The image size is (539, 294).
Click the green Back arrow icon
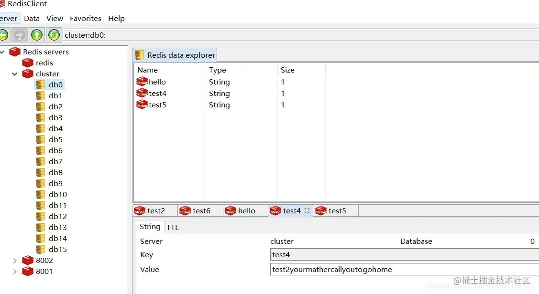click(3, 35)
